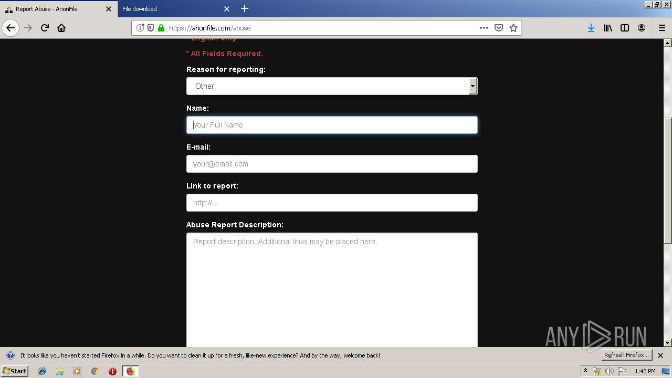
Task: Open the Windows Start menu
Action: tap(15, 371)
